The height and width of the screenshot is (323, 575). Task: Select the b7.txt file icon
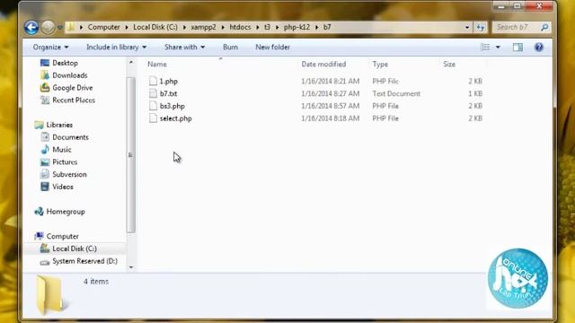153,93
